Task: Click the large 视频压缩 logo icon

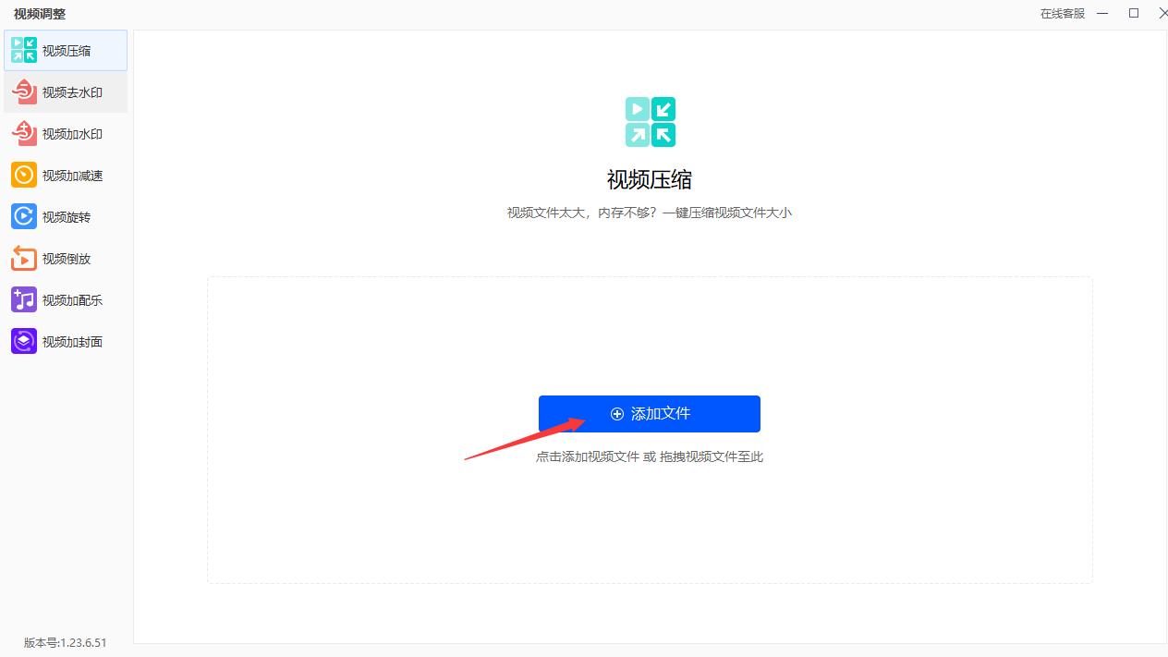Action: [650, 121]
